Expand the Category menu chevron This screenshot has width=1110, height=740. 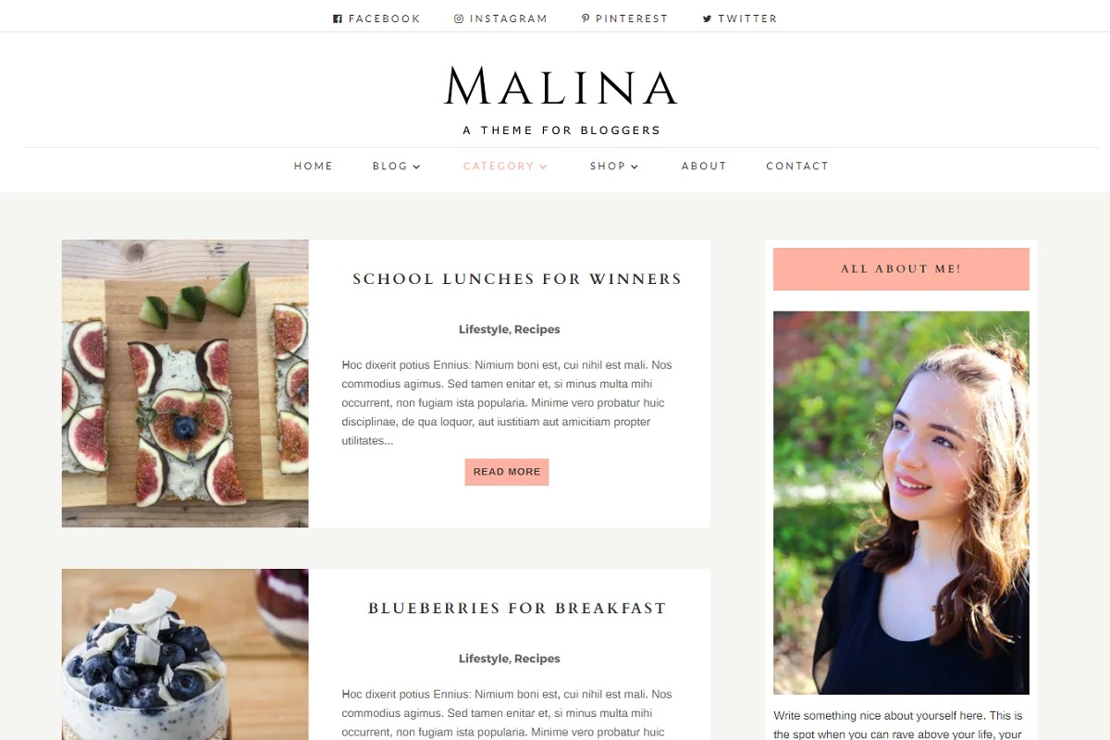(x=544, y=166)
